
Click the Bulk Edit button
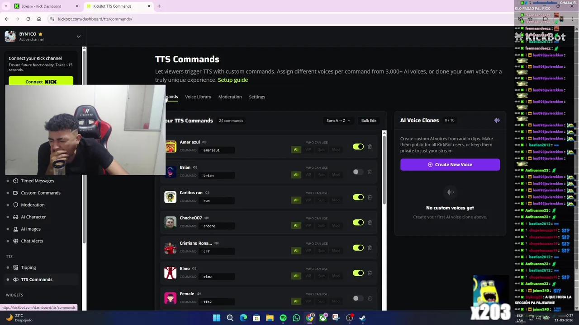click(369, 121)
